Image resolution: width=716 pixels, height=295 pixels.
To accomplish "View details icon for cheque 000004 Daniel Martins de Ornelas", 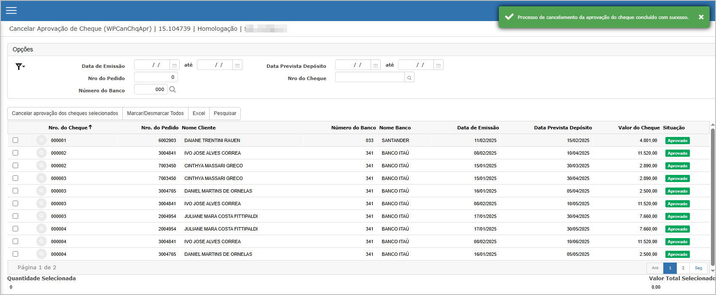I will (41, 254).
